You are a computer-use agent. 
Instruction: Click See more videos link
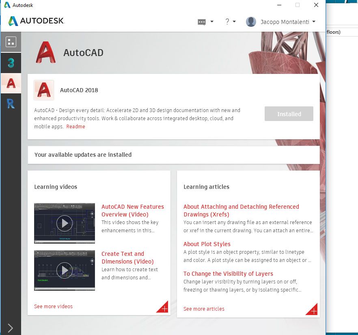[x=53, y=307]
